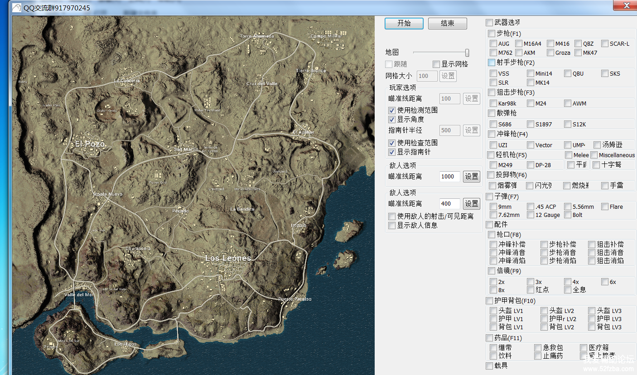The height and width of the screenshot is (375, 637).
Task: Tick the 烟雾弹 smoke grenade checkbox
Action: pyautogui.click(x=493, y=185)
